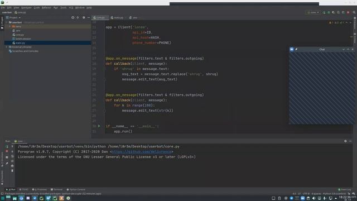Click the clock in system tray
The image size is (357, 201).
[345, 198]
